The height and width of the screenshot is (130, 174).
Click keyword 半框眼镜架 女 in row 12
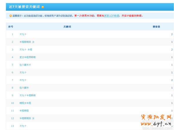pos(27,118)
